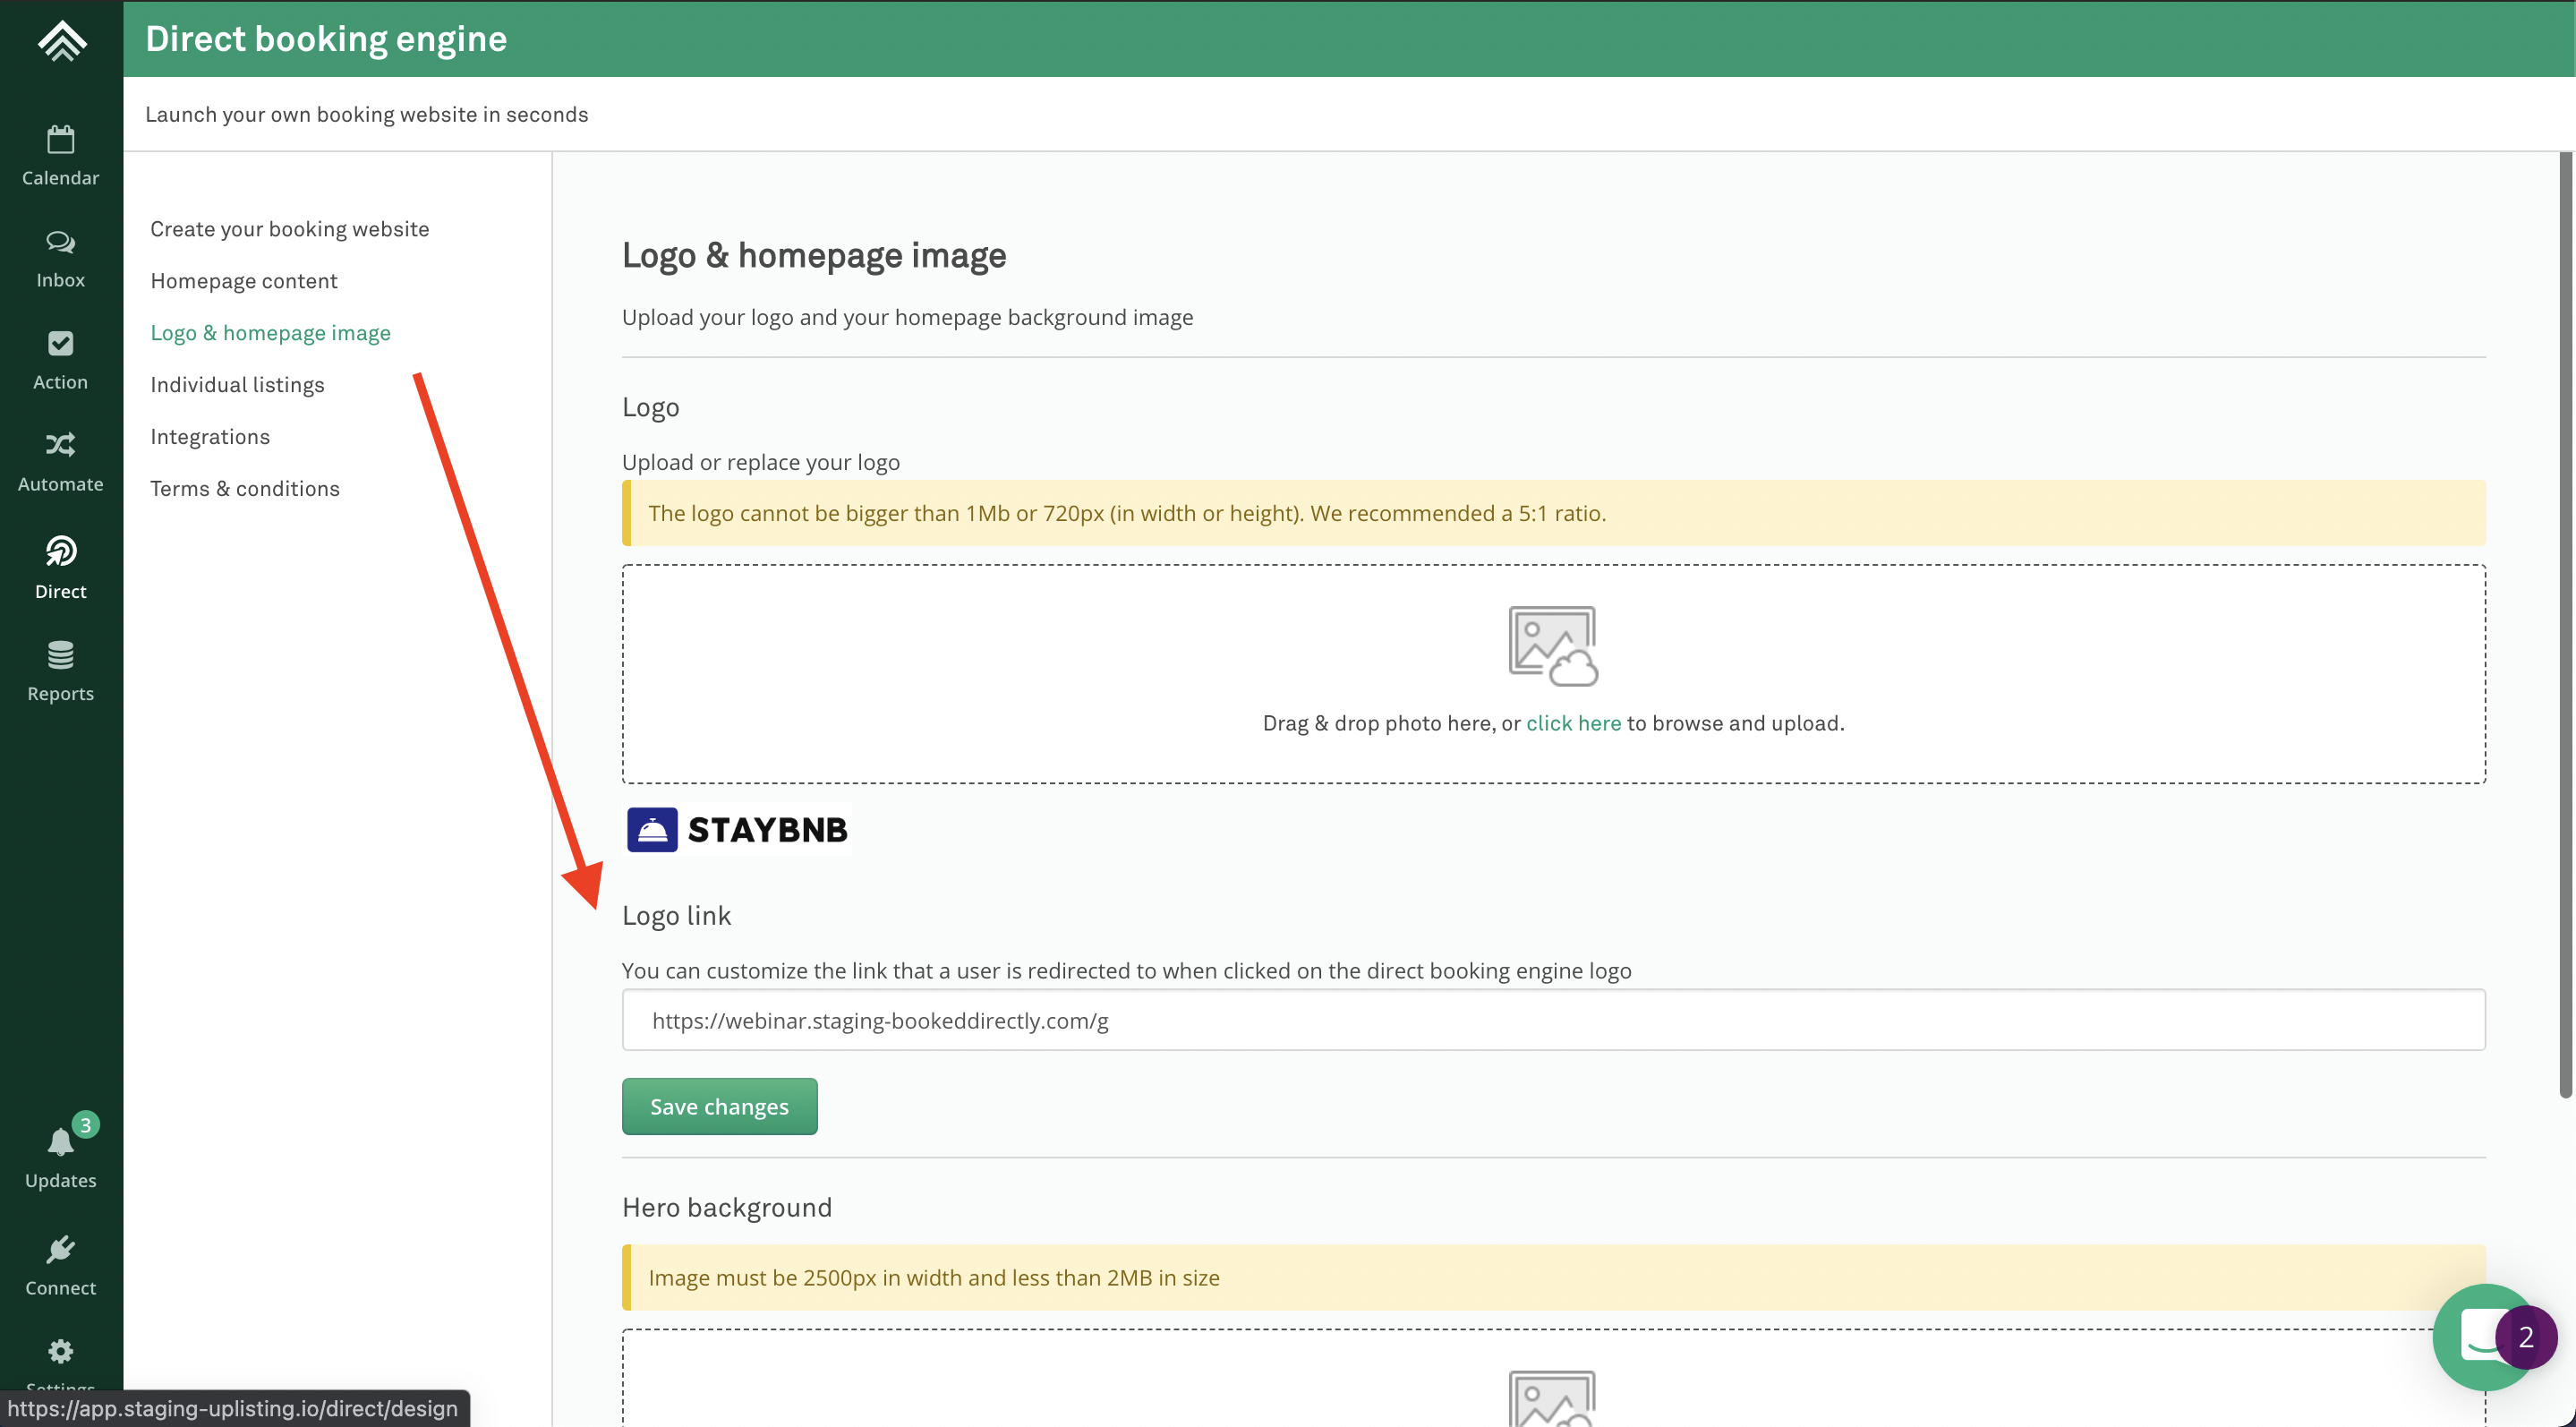Open the Action checkmark icon
The image size is (2576, 1427).
61,343
